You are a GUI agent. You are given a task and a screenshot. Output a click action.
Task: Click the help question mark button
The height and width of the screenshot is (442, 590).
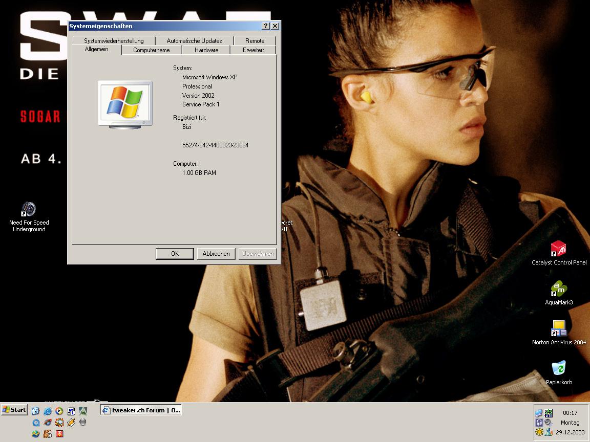tap(266, 26)
